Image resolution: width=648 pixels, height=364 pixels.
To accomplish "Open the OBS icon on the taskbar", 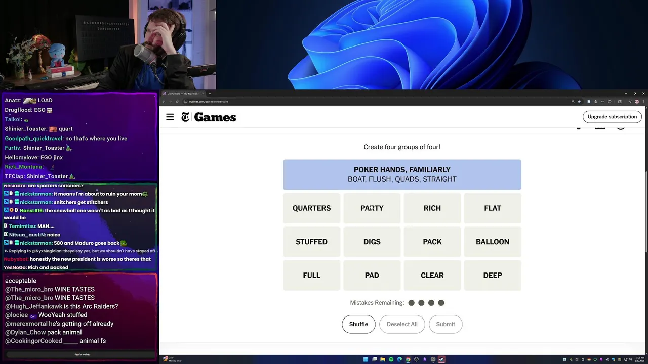I will [416, 359].
